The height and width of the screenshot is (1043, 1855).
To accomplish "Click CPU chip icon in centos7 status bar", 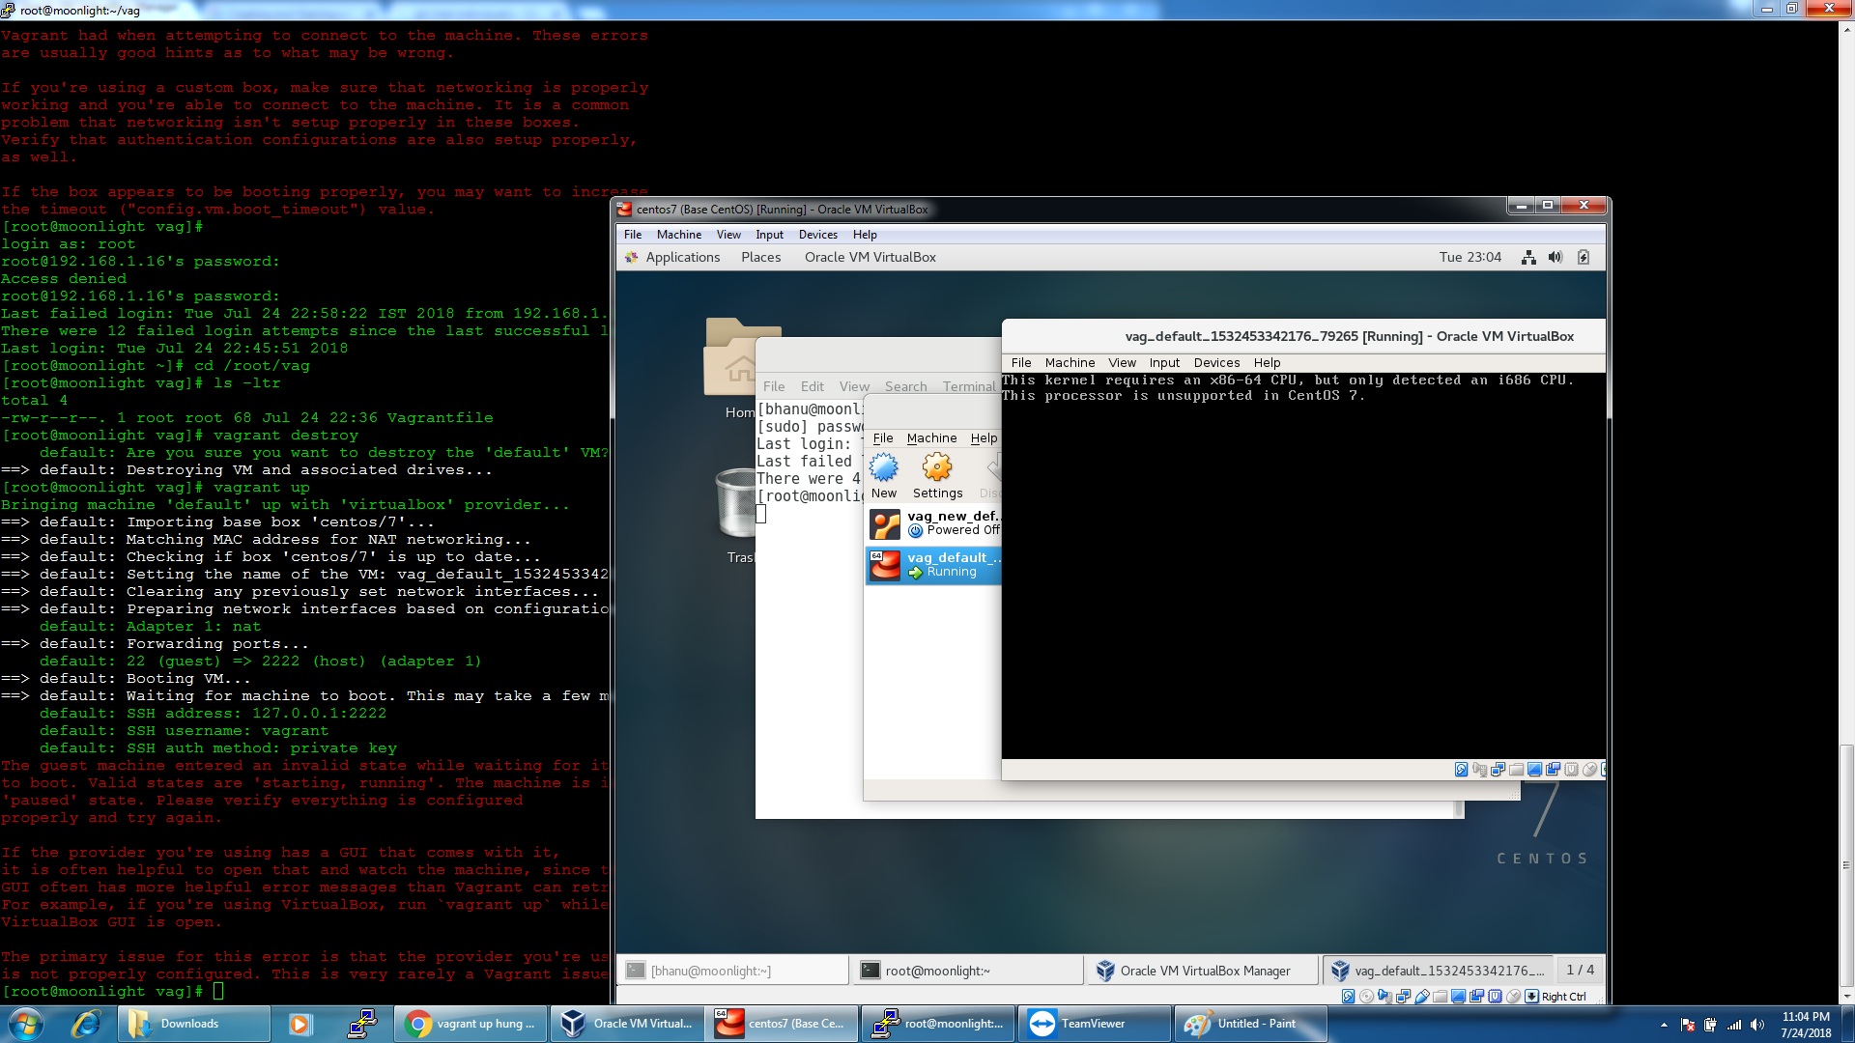I will click(1495, 997).
